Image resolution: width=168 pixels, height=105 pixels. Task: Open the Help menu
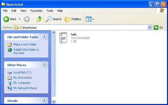60,11
